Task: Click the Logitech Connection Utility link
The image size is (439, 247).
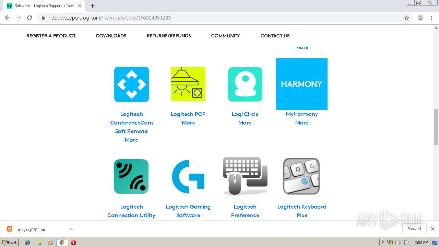Action: click(131, 211)
